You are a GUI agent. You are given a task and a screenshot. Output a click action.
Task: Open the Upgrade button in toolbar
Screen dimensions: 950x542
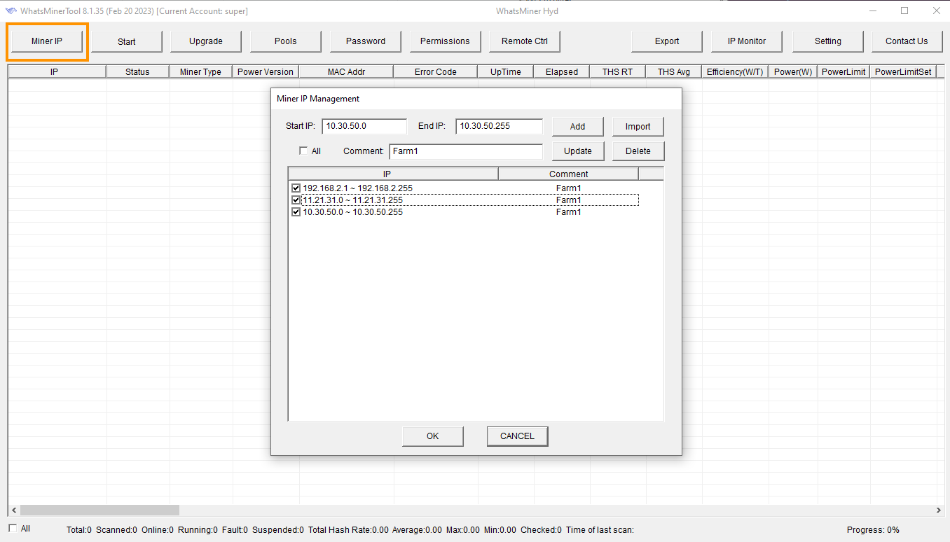206,41
